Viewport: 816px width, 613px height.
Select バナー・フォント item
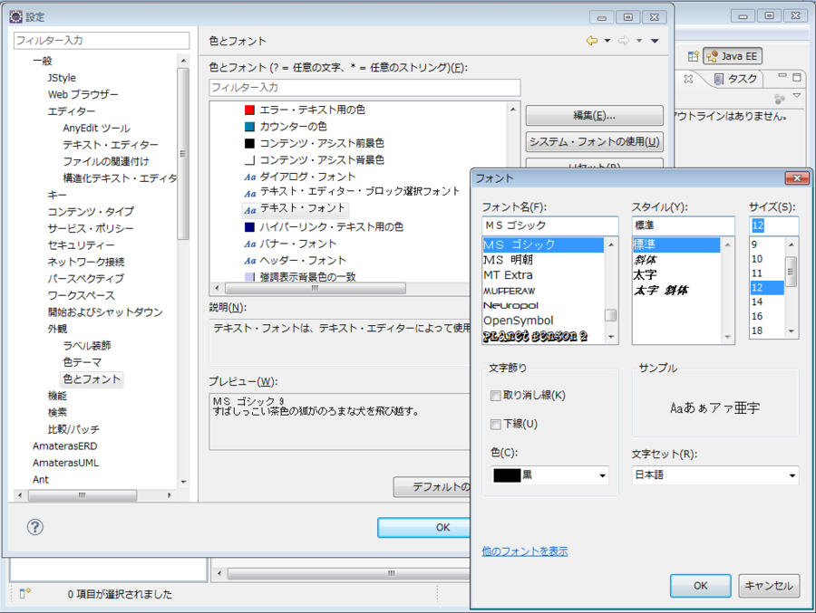290,244
